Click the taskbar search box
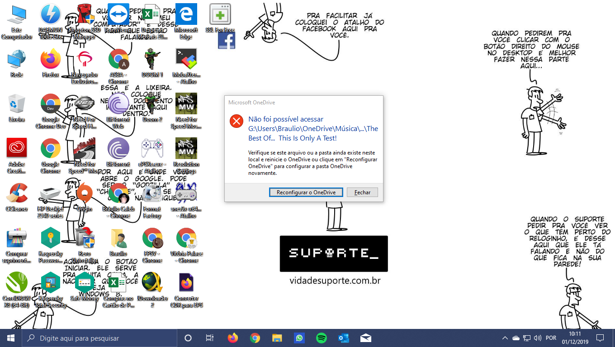This screenshot has height=347, width=615. (x=99, y=338)
